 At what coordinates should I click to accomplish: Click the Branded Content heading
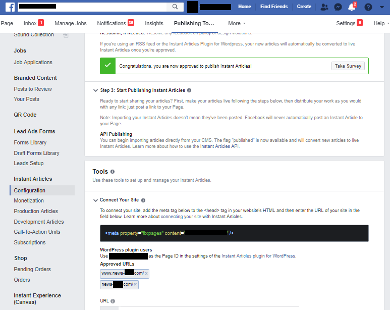click(35, 78)
